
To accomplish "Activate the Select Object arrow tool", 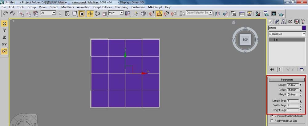I will 60,14.
